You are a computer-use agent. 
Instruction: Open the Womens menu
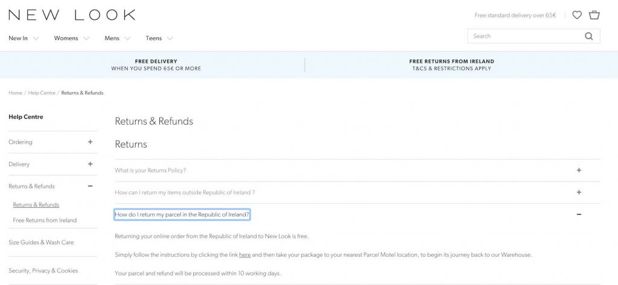point(66,38)
